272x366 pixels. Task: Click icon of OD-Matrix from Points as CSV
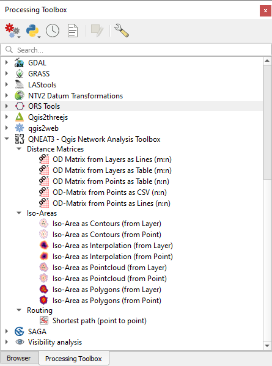coord(44,192)
